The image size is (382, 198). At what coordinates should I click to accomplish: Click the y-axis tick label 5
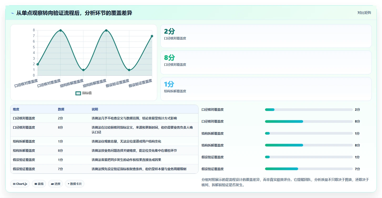coord(34,47)
